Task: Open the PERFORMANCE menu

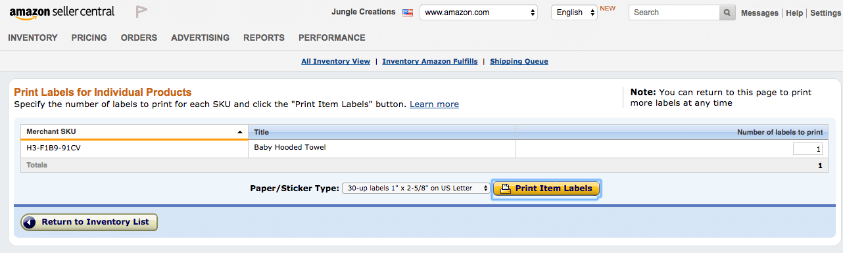Action: point(332,37)
